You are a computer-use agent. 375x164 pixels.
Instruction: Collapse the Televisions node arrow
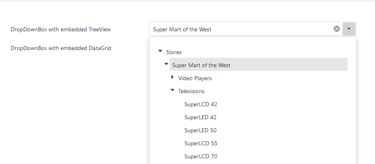(x=172, y=90)
